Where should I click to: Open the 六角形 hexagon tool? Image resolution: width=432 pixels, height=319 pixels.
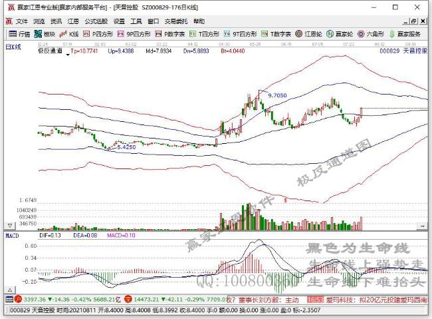pyautogui.click(x=371, y=34)
